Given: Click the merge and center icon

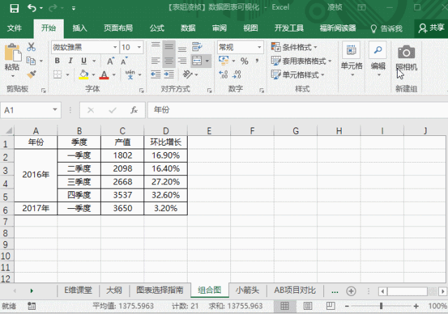Looking at the screenshot, I should pyautogui.click(x=197, y=60).
